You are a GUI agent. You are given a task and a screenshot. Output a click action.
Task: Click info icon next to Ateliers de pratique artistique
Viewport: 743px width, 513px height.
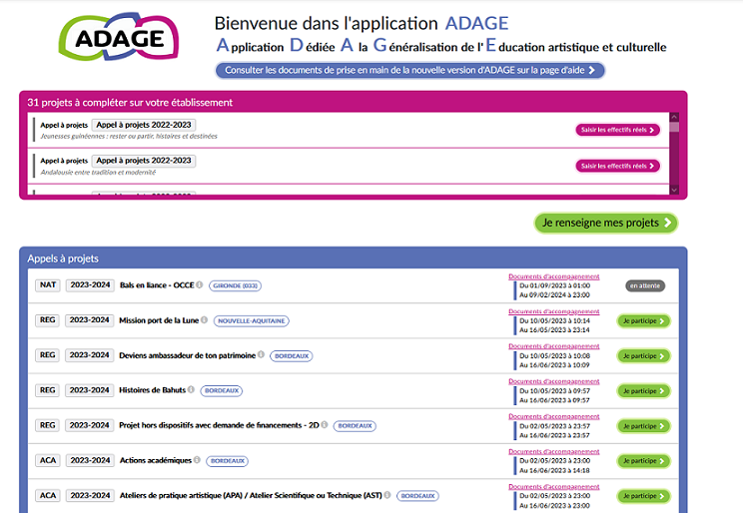click(x=387, y=495)
